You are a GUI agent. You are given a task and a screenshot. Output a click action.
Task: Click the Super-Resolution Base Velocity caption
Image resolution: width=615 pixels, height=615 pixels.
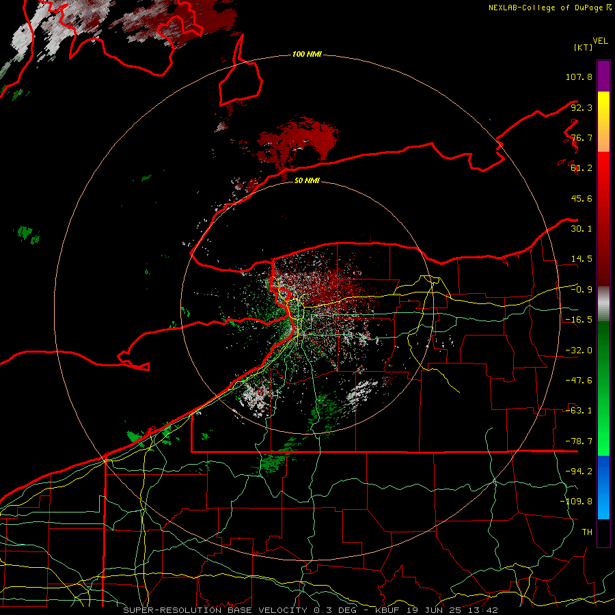[x=310, y=610]
